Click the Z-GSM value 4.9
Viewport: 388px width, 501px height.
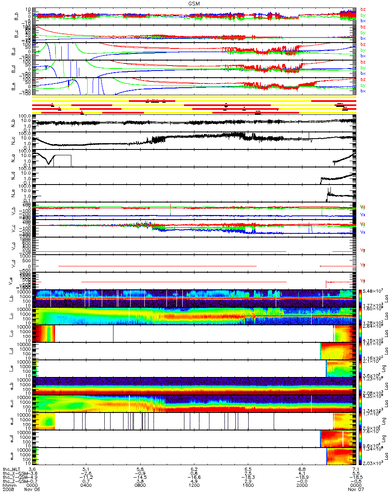coord(194,481)
